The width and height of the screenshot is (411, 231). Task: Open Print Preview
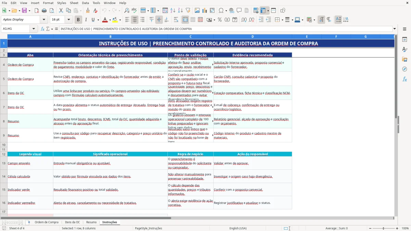click(51, 11)
